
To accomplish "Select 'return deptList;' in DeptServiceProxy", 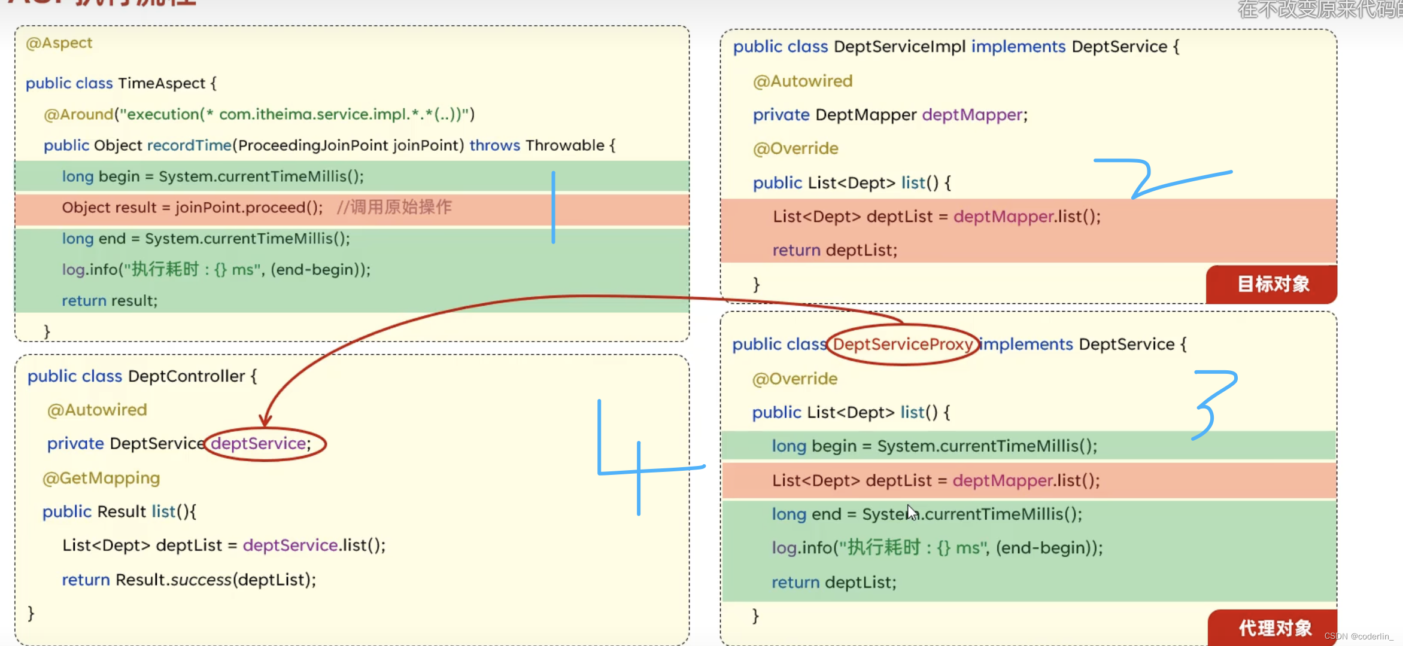I will [834, 582].
